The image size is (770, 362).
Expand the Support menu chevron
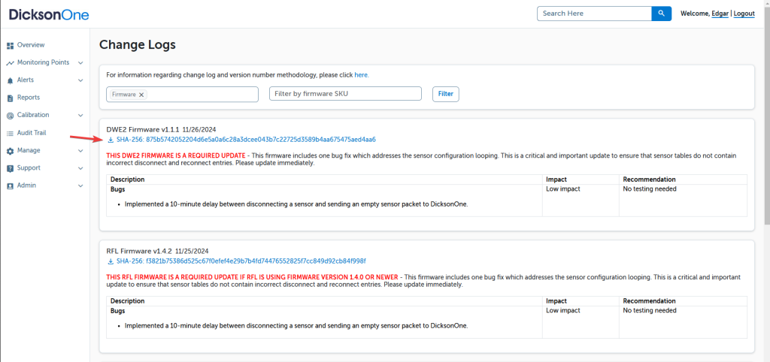[x=80, y=168]
